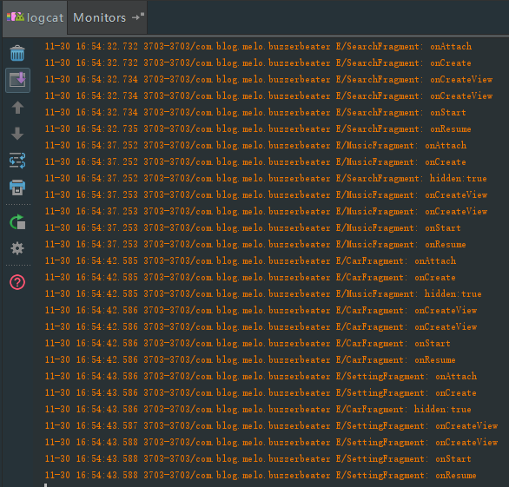Open the Monitors tab

click(x=99, y=17)
